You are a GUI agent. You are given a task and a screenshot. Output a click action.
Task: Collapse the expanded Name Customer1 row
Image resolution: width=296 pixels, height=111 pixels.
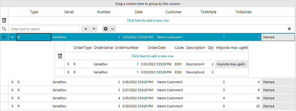(12, 37)
